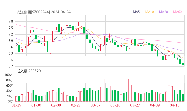187x111 pixels.
Task: Click the 01-19 date axis label
Action: [x=16, y=105]
